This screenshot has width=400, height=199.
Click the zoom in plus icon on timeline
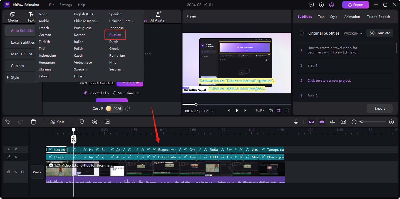(x=391, y=122)
